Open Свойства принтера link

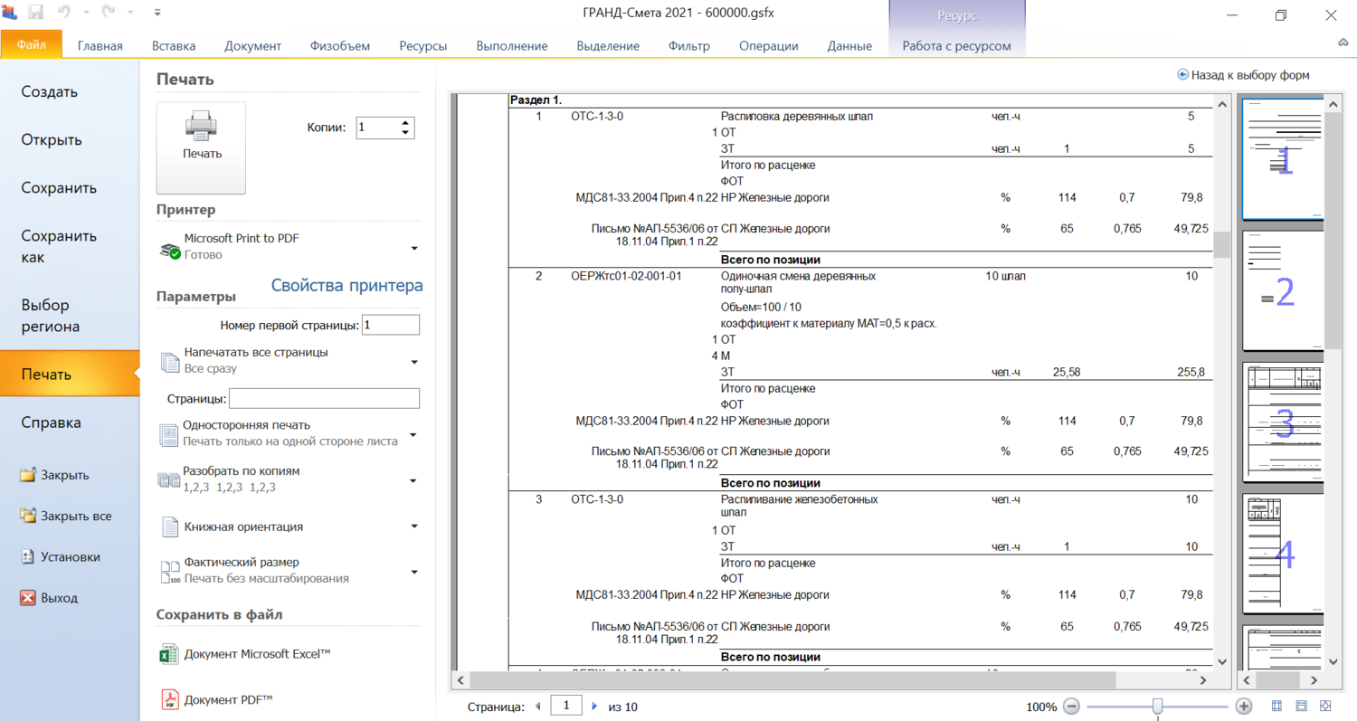pyautogui.click(x=347, y=285)
